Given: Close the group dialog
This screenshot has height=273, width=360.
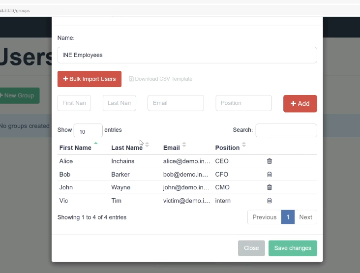Looking at the screenshot, I should [251, 248].
